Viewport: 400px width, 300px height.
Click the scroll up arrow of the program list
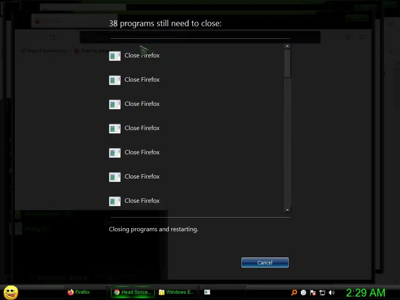tap(287, 46)
